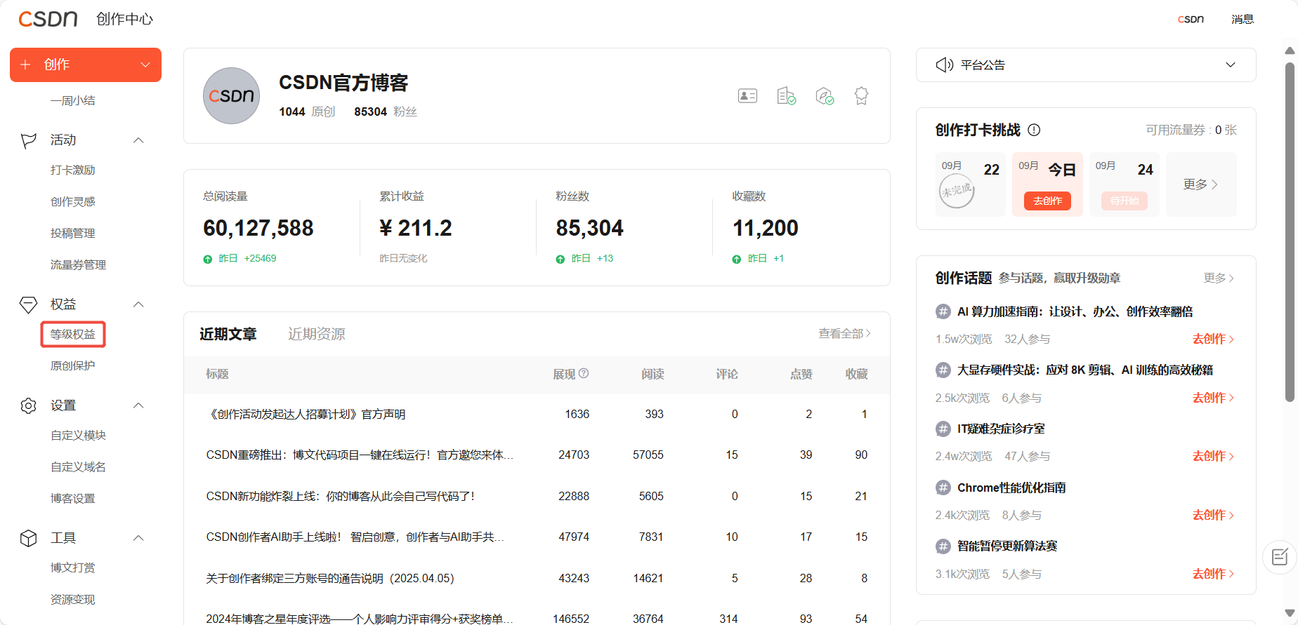
Task: Click the plus icon on 创作 button
Action: pyautogui.click(x=25, y=65)
